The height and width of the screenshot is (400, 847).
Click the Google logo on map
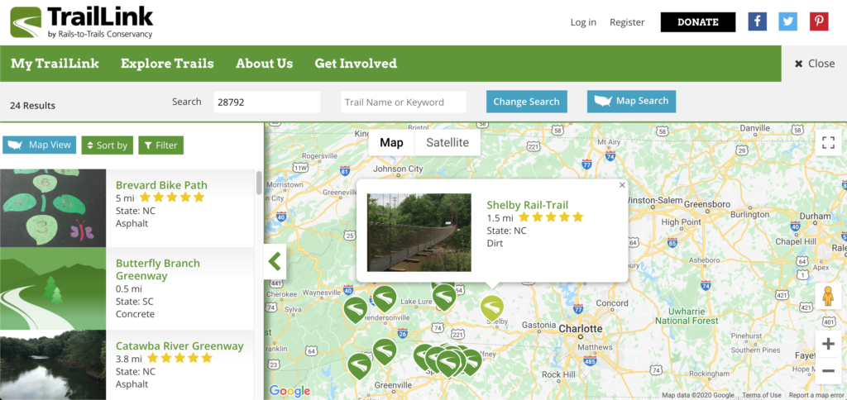[x=290, y=391]
